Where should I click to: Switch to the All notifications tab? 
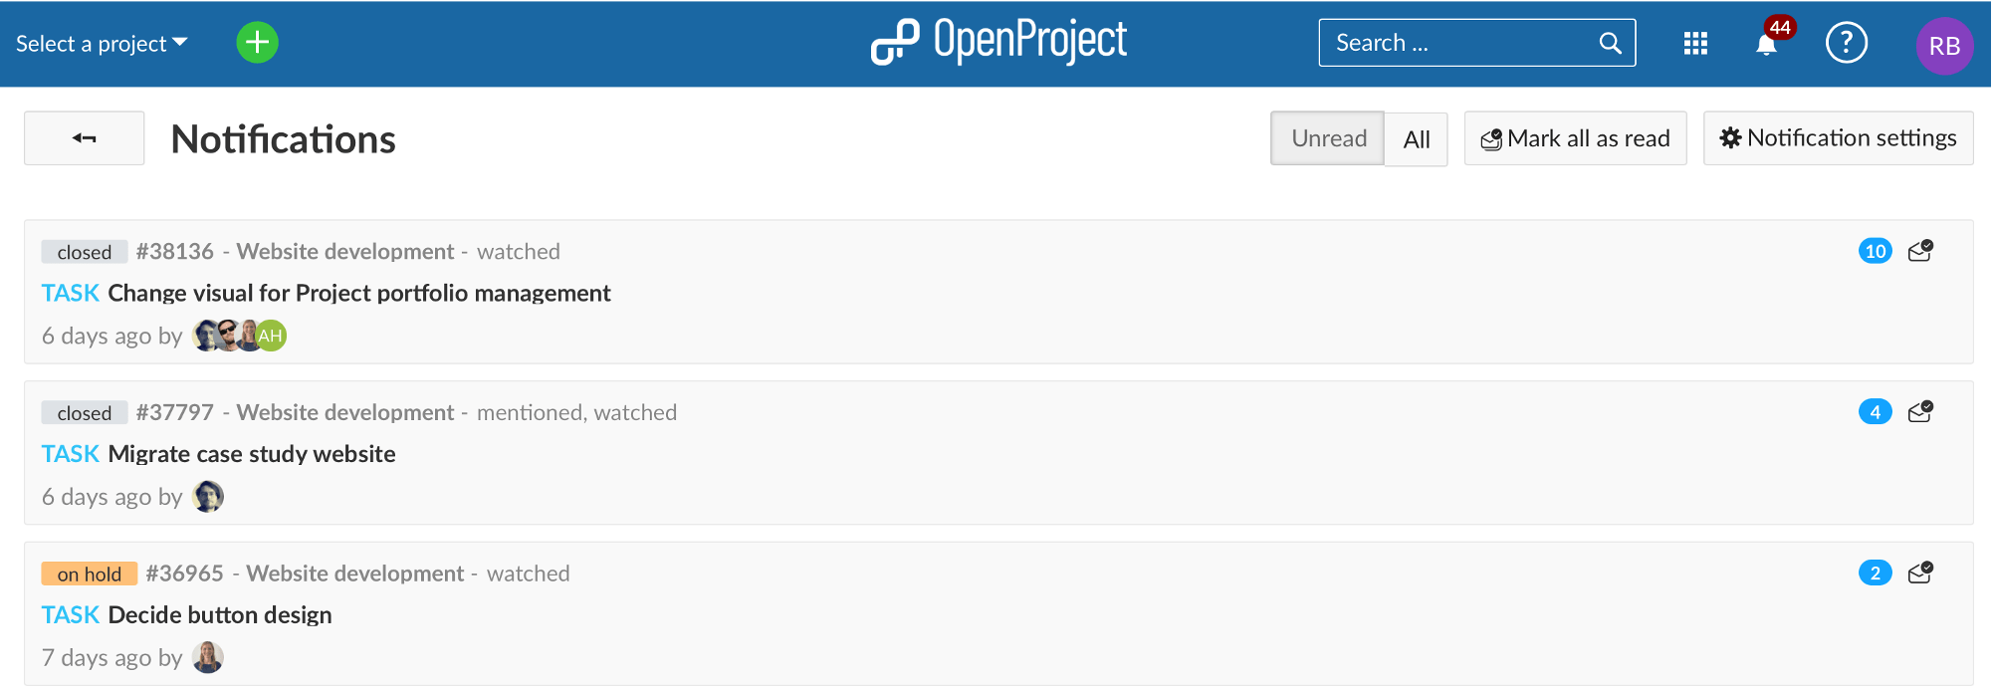click(1416, 139)
